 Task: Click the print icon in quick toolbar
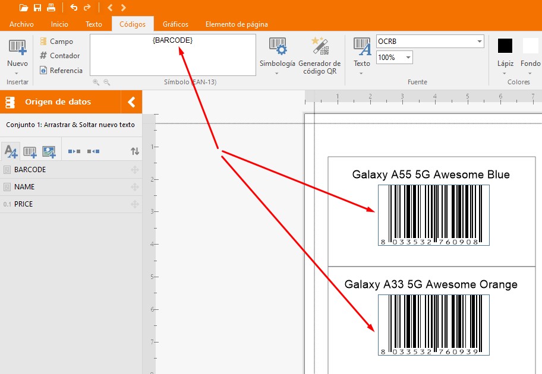[51, 8]
